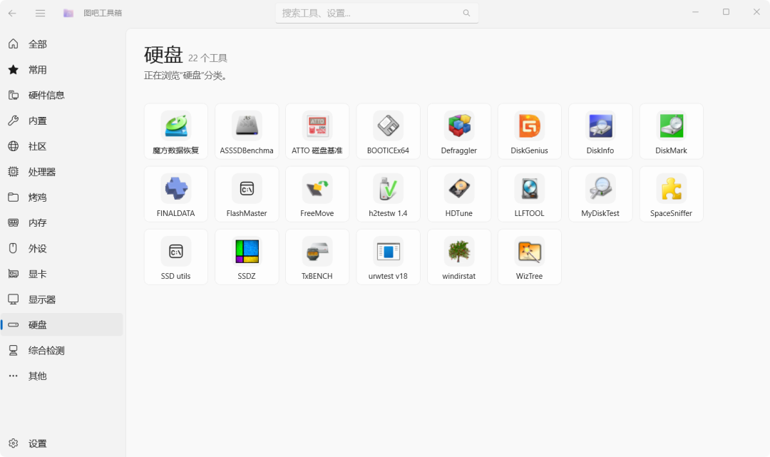Open 显卡 graphics card category
Image resolution: width=770 pixels, height=457 pixels.
tap(62, 274)
